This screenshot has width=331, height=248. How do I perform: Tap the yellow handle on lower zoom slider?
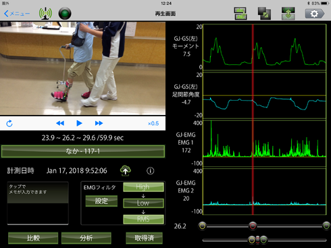click(252, 240)
